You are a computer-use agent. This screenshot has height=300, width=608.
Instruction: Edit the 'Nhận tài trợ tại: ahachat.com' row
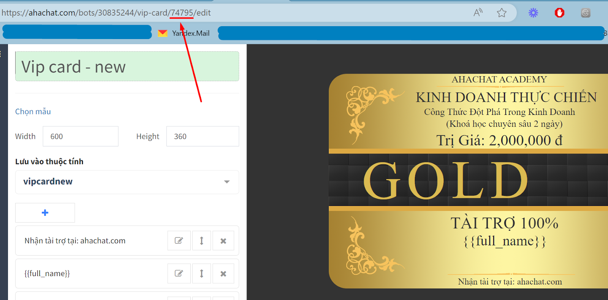coord(179,240)
